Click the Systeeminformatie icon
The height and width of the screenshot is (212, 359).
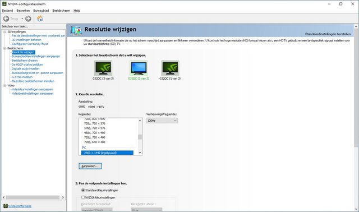pyautogui.click(x=6, y=206)
